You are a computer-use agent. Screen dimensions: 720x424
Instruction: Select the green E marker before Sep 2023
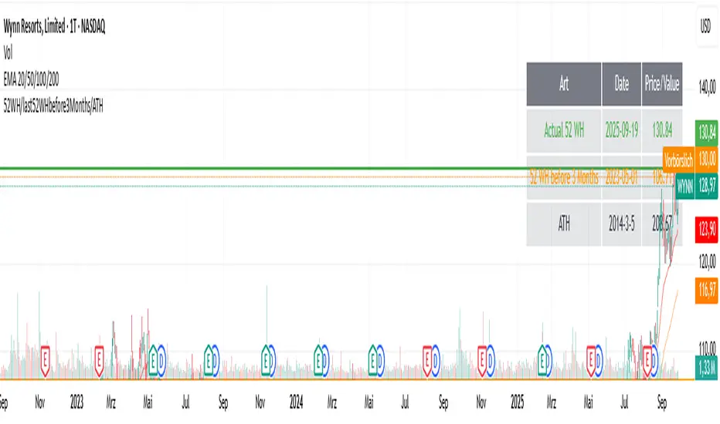[x=209, y=361]
